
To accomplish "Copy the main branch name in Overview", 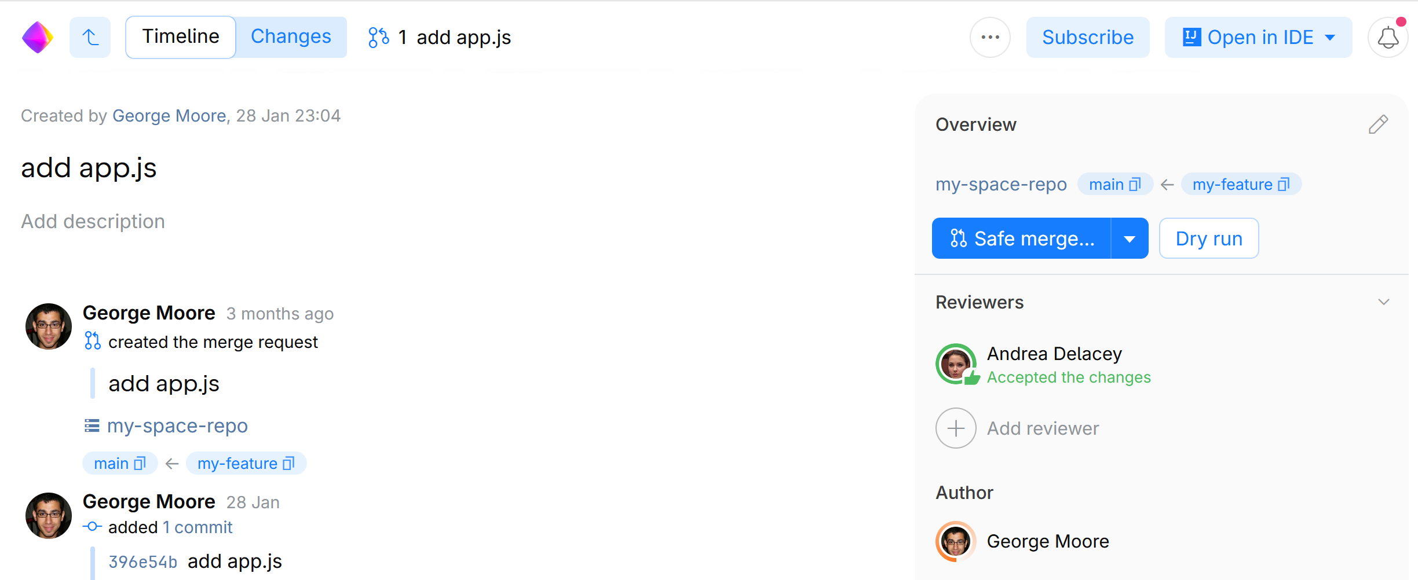I will (1135, 185).
